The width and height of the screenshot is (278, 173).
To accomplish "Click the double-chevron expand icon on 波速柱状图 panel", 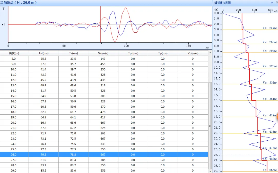I will 272,3.
